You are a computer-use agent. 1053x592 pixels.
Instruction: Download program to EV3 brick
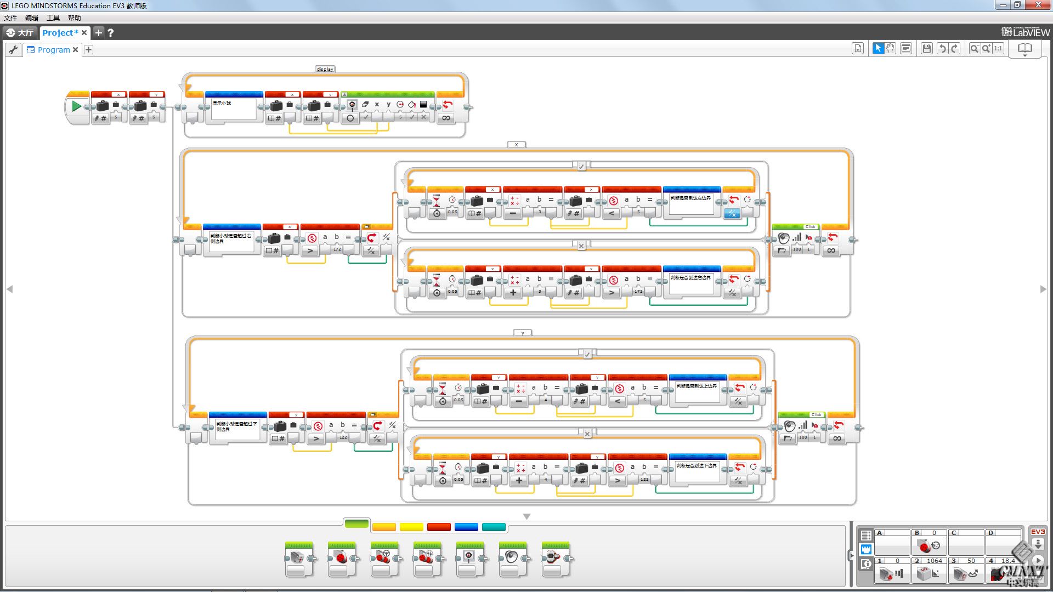point(1038,544)
